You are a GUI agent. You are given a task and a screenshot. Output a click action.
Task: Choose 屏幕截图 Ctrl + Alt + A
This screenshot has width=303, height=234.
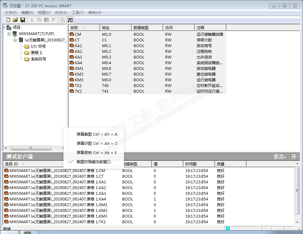pos(97,134)
